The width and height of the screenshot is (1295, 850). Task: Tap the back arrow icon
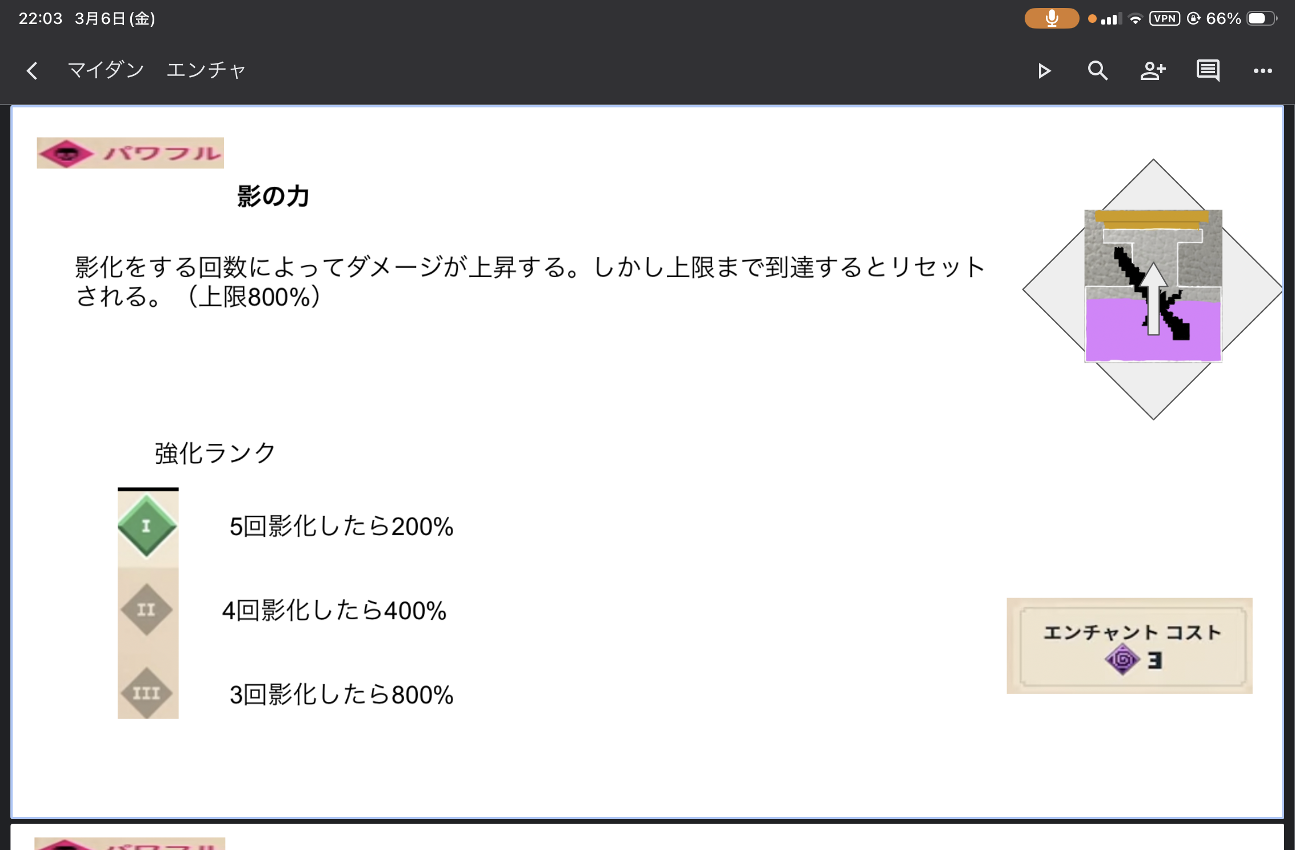[33, 71]
